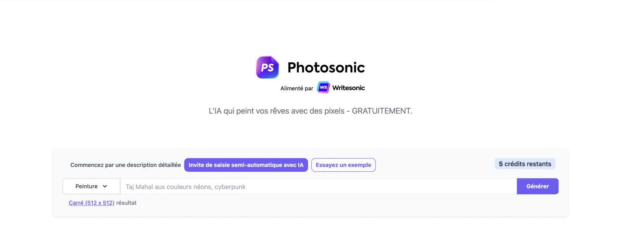Activate Essayez un exemple option
Viewport: 621px width, 245px height.
[343, 165]
